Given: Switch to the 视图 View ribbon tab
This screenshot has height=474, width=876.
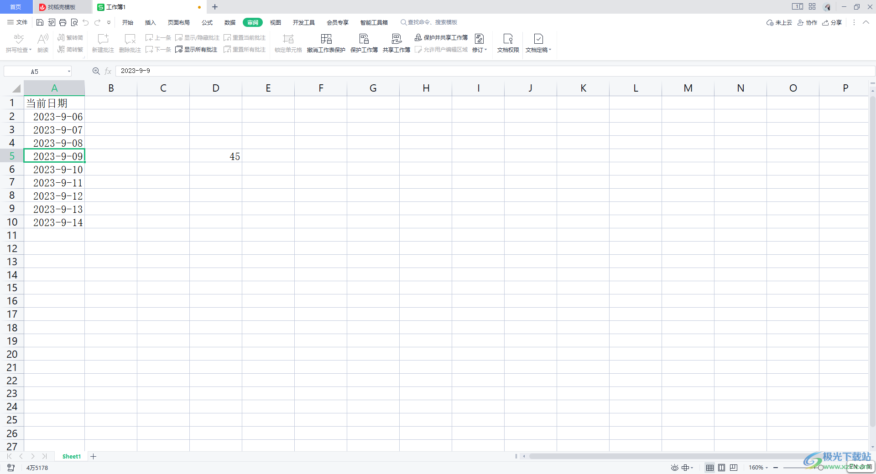Looking at the screenshot, I should point(276,22).
